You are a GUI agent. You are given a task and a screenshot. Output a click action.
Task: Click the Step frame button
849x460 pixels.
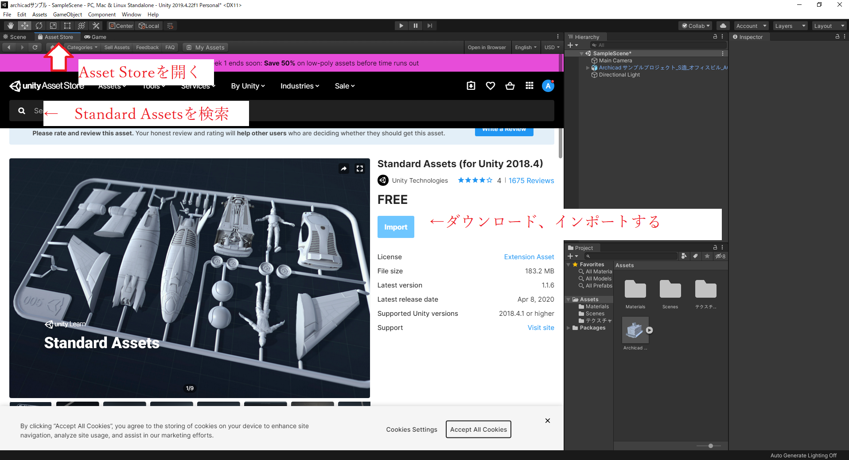point(429,26)
